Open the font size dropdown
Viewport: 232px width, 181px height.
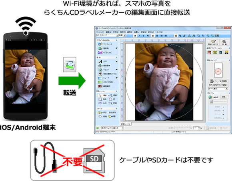point(122,35)
